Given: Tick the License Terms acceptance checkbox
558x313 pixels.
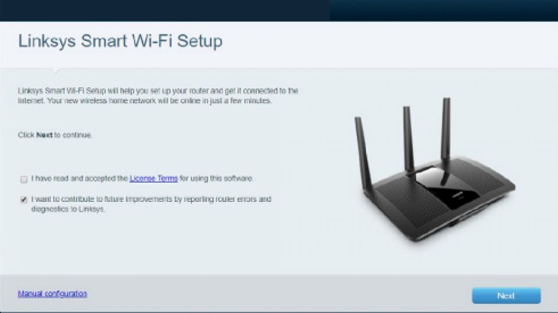Looking at the screenshot, I should point(24,179).
